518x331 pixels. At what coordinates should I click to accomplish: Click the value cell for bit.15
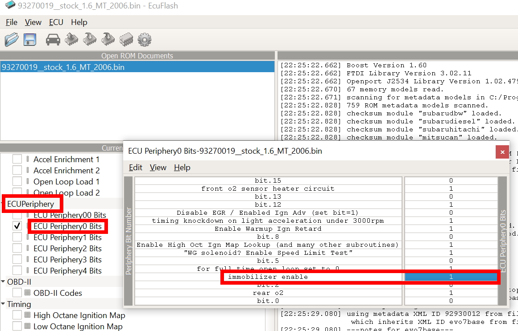[x=451, y=180]
